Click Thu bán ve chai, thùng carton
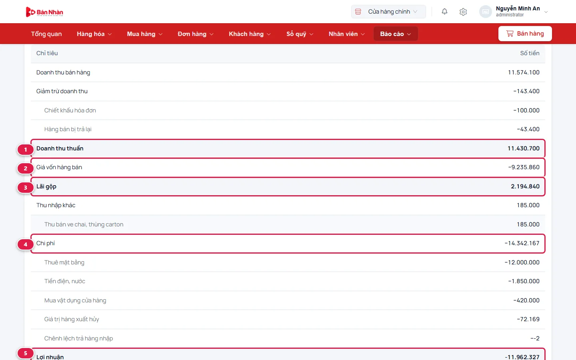 click(x=84, y=224)
